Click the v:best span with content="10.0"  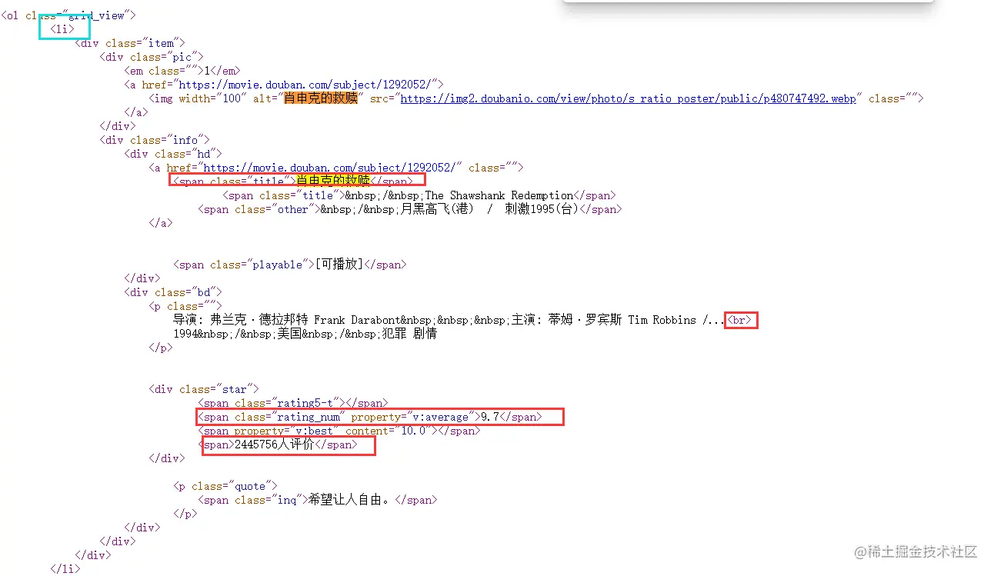tap(339, 431)
